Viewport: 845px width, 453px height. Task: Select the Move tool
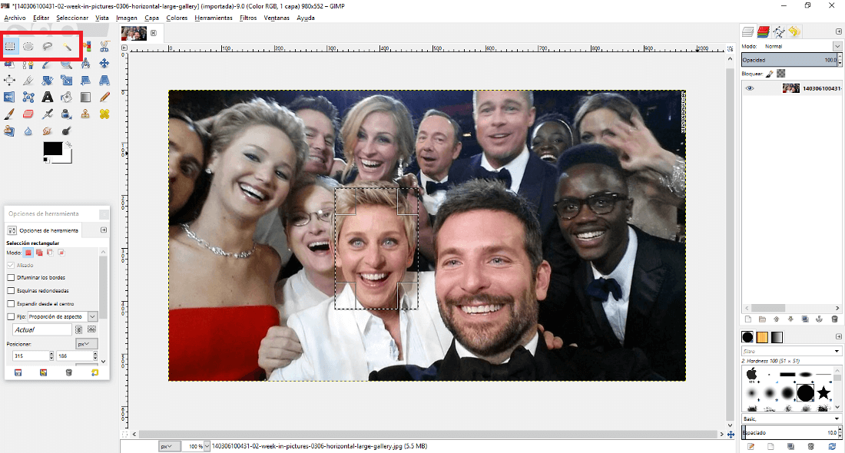(x=104, y=64)
